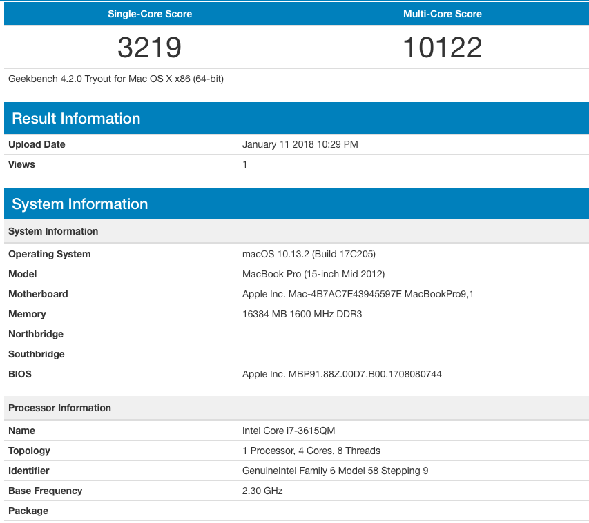
Task: Click the Motherboard label
Action: [x=38, y=294]
